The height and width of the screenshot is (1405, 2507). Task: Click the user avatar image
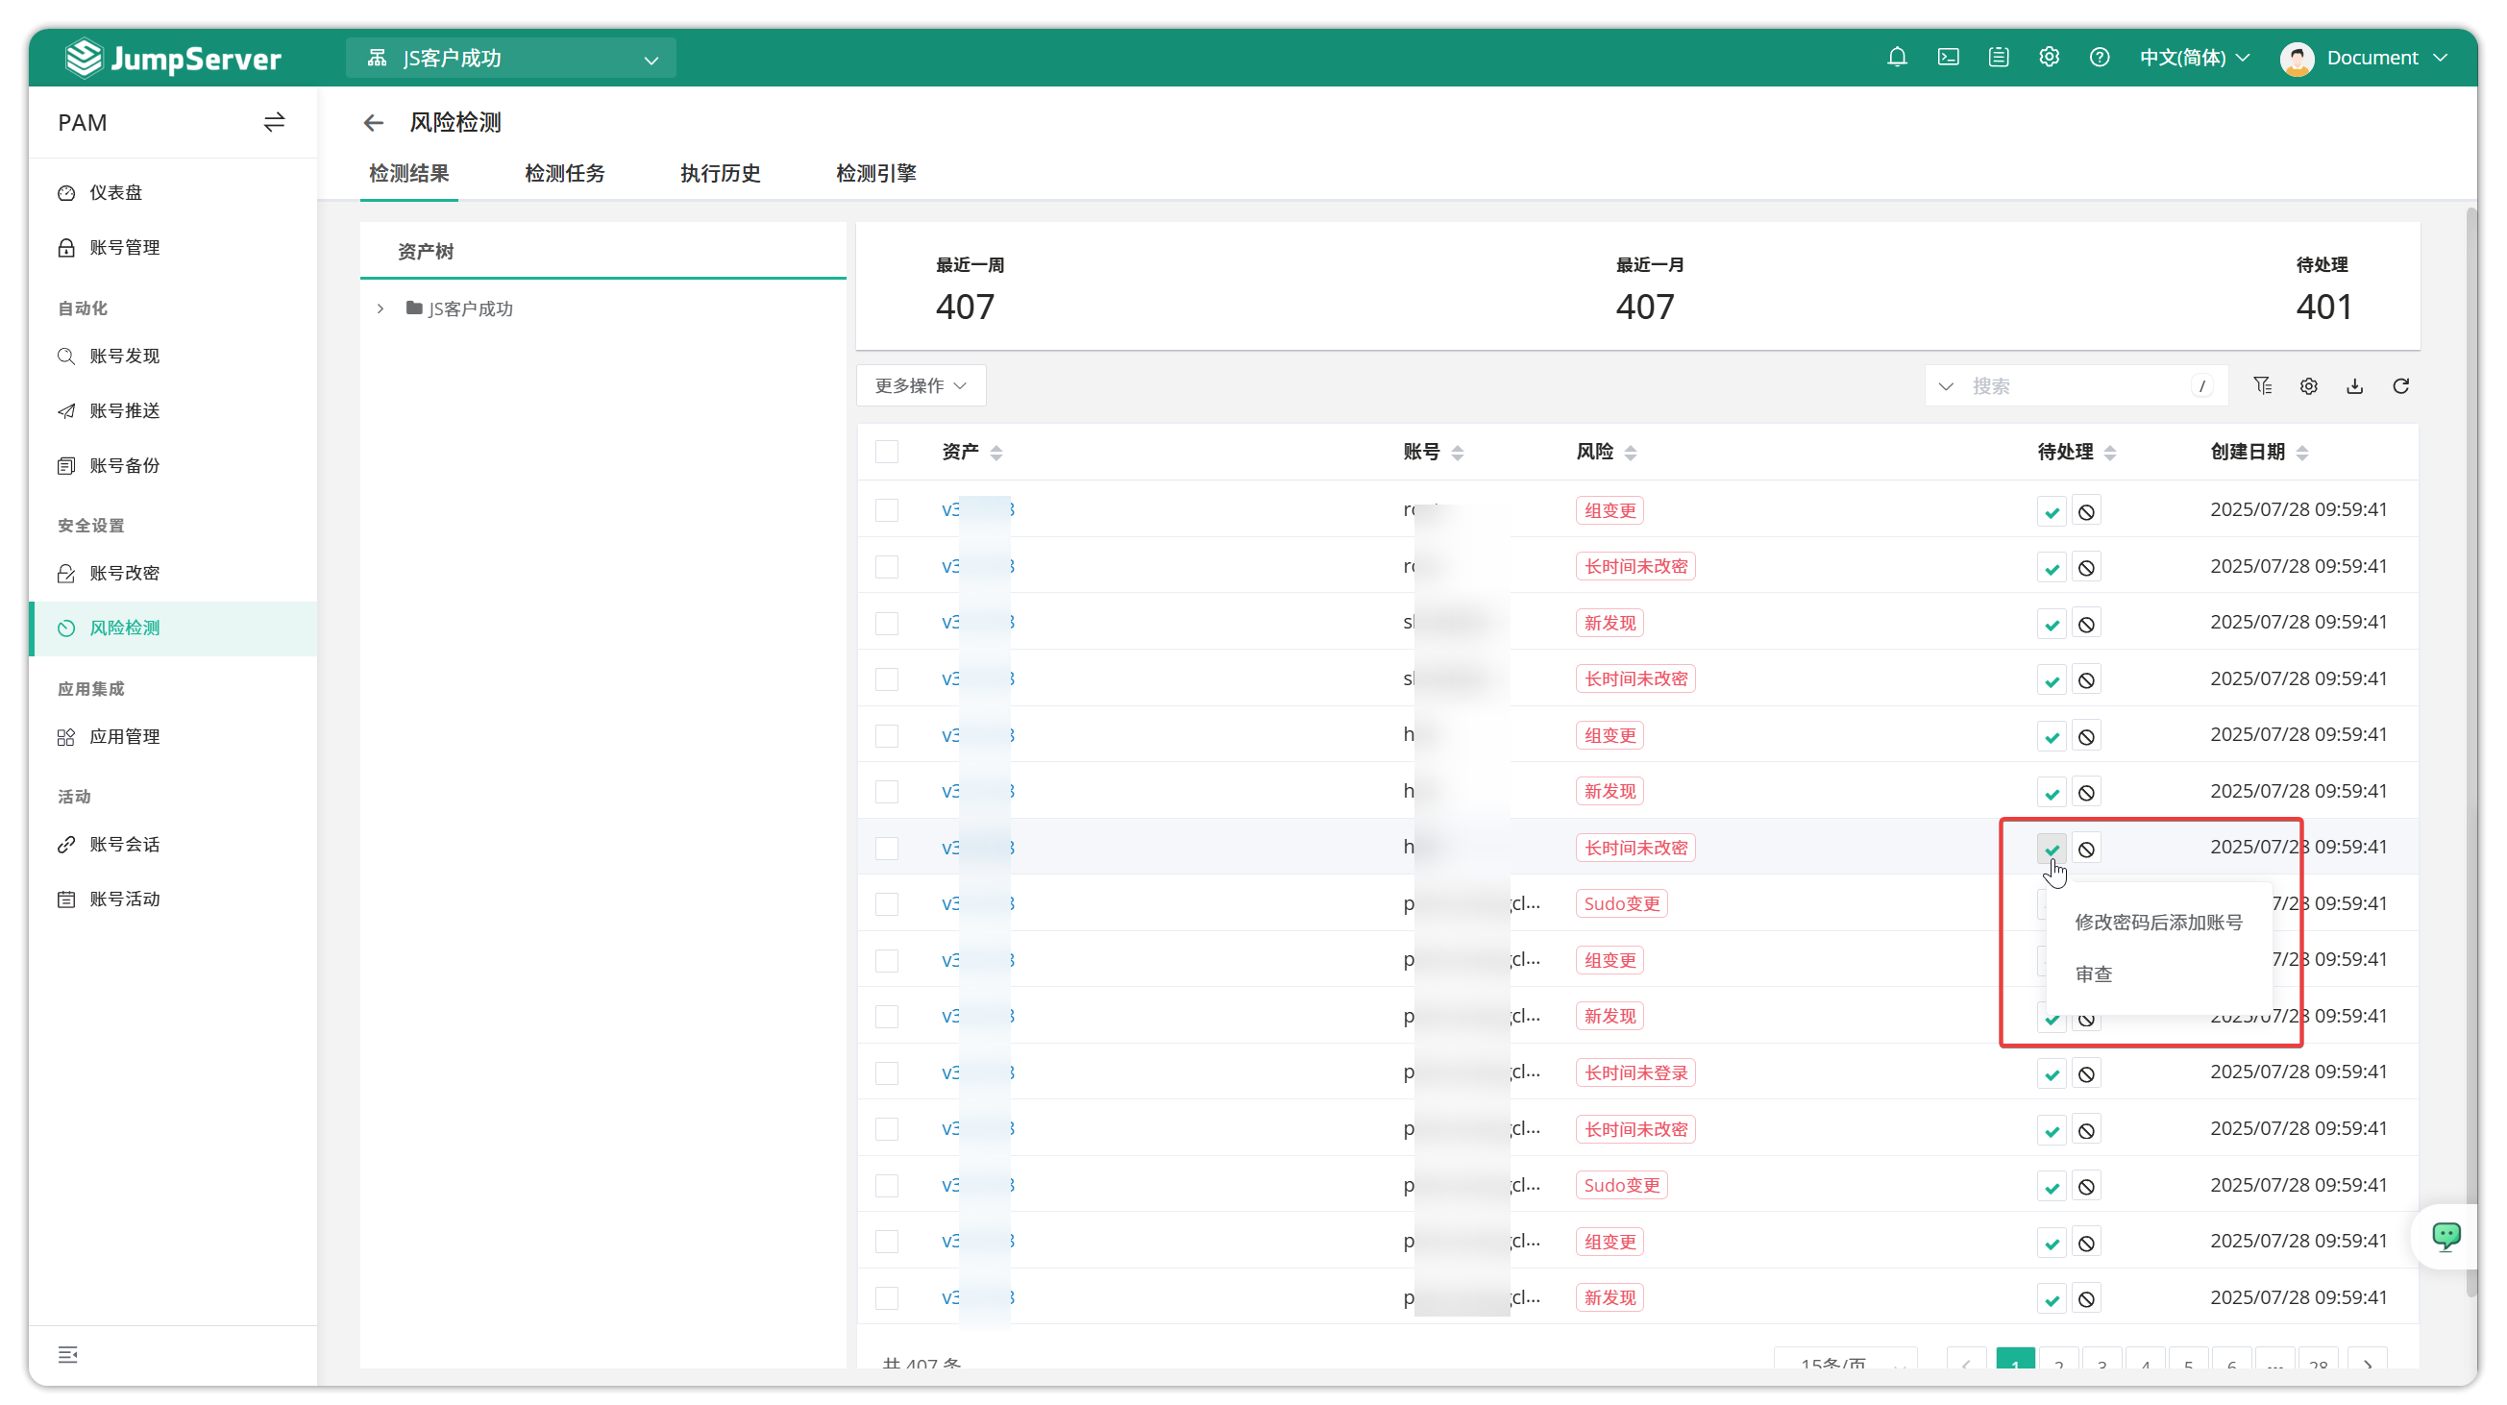point(2298,59)
